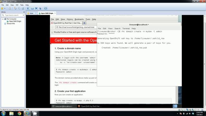Select the OpenShift by Red Hat Firefox tab
Screen dimensions: 206x116
pos(66,23)
